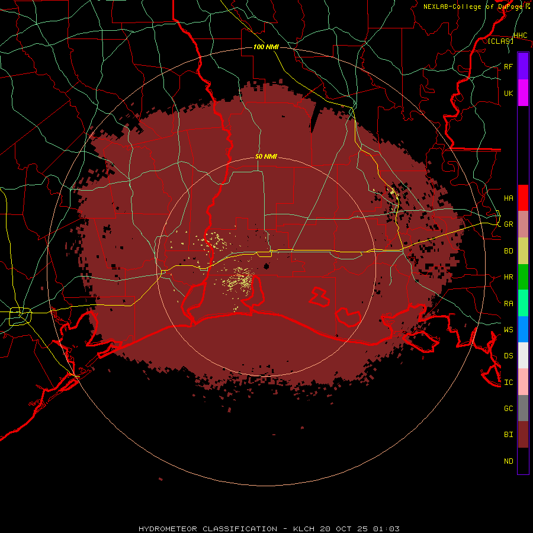Click the BI dark red legend swatch

click(523, 435)
